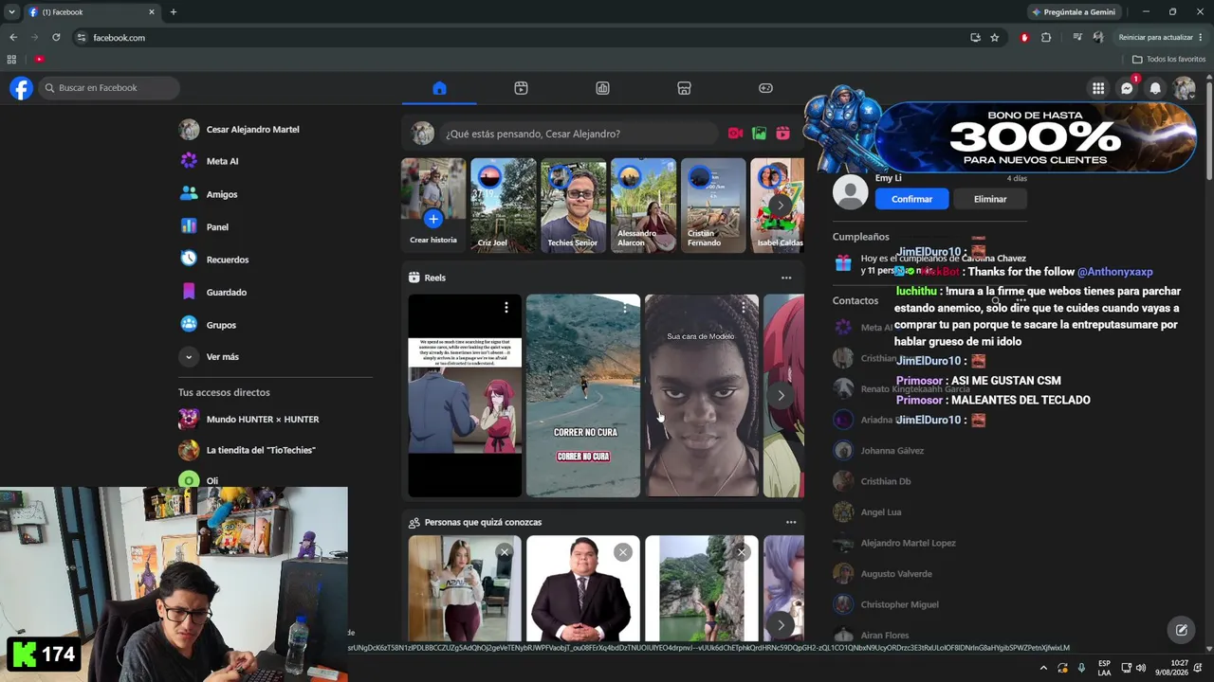View the Techies Senior story

[x=573, y=205]
